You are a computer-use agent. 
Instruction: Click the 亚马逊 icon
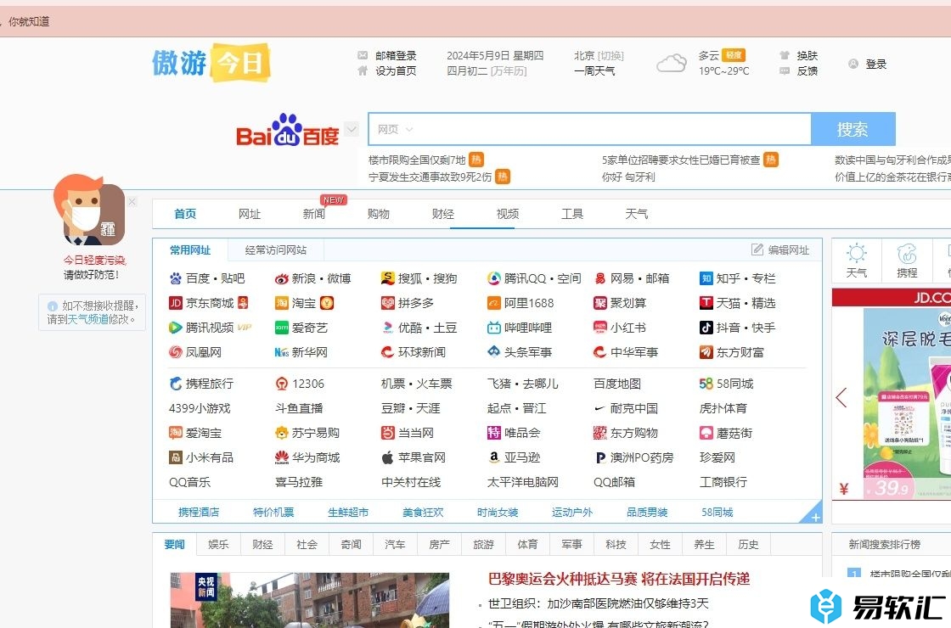[x=493, y=457]
